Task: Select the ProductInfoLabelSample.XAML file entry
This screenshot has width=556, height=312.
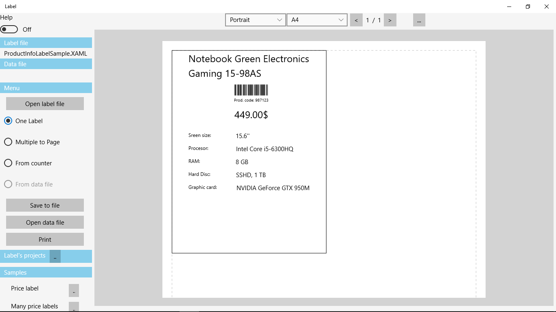Action: [46, 53]
